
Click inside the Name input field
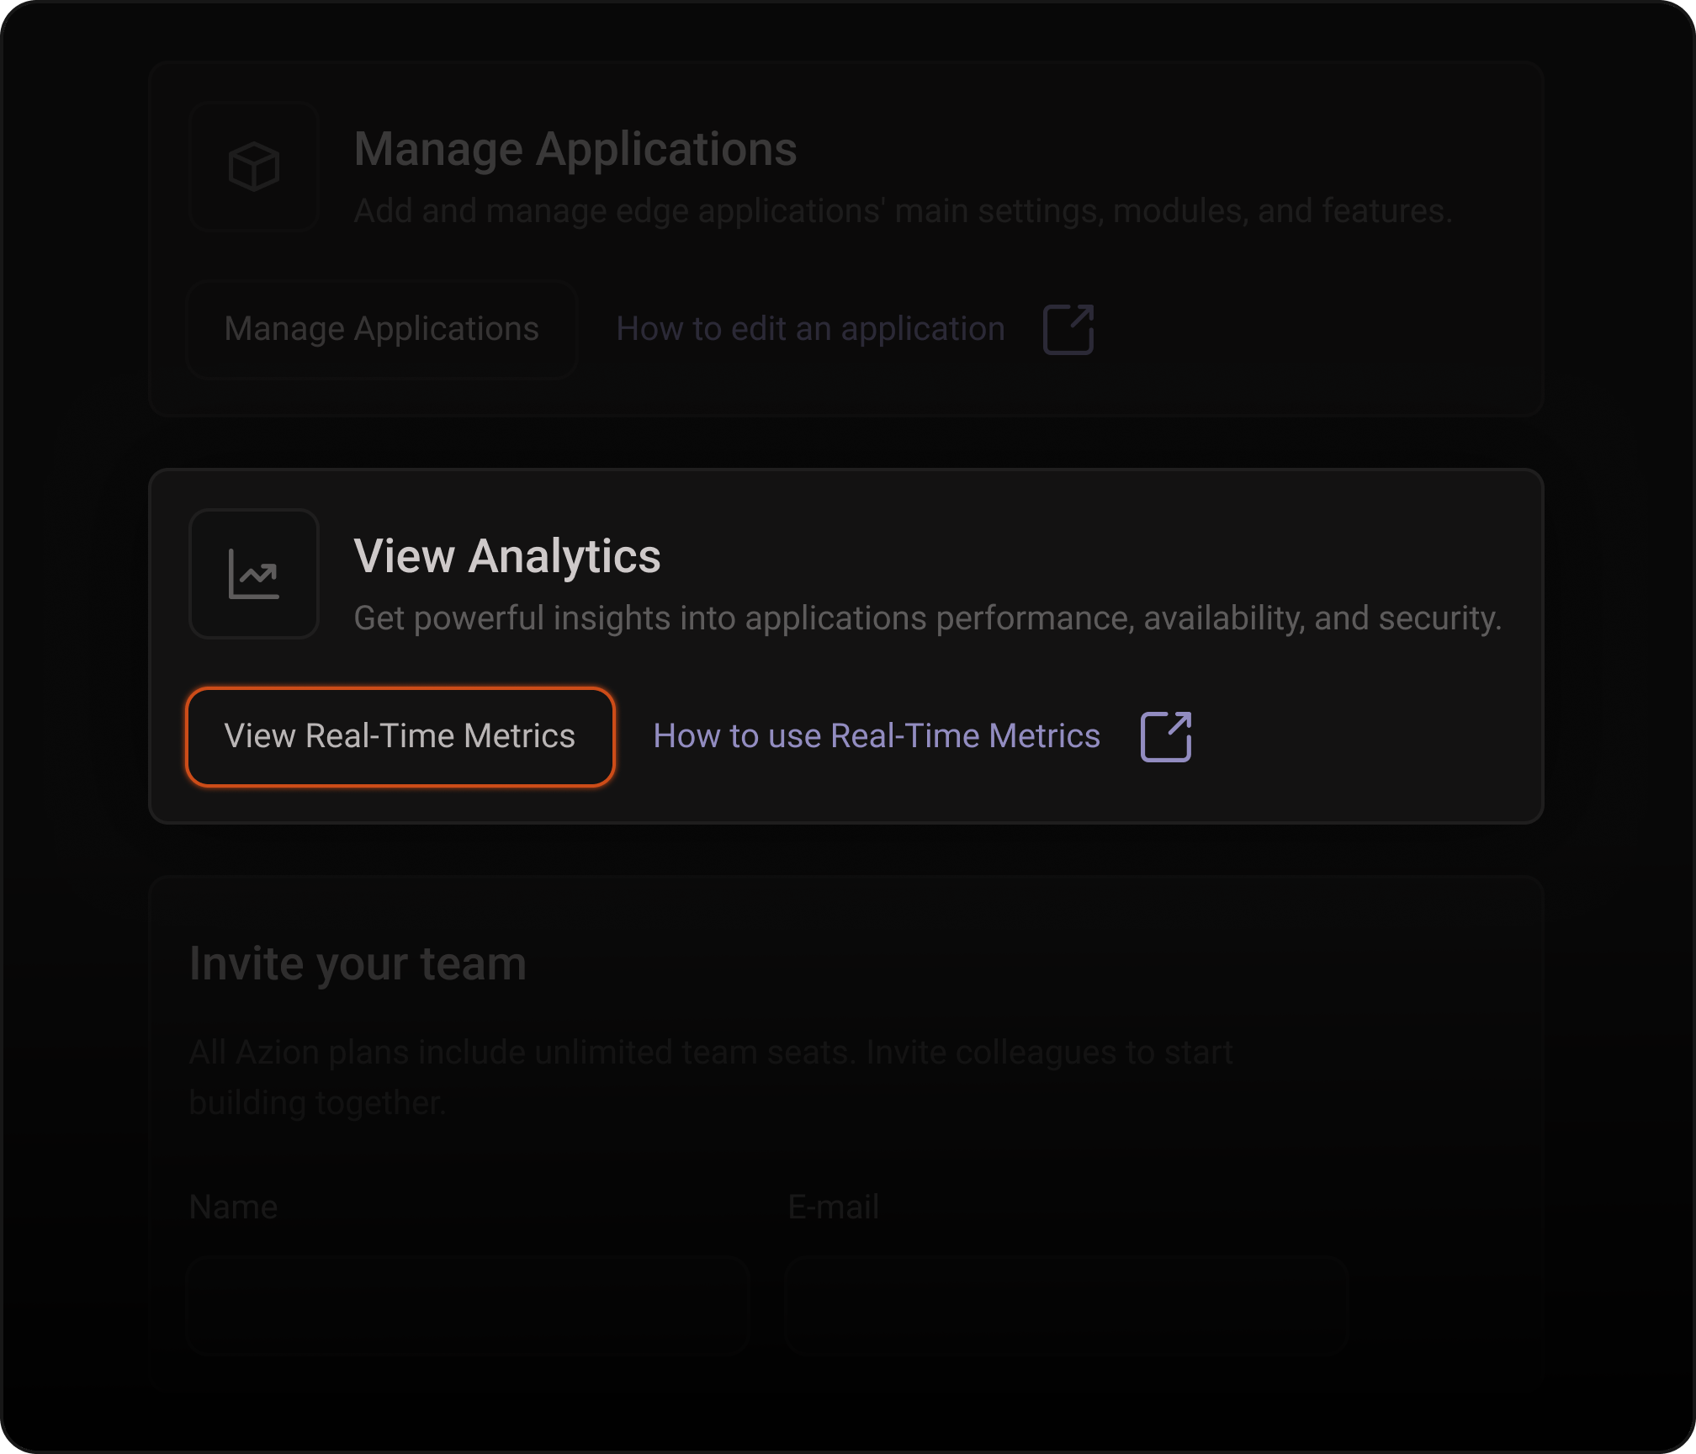[x=468, y=1303]
